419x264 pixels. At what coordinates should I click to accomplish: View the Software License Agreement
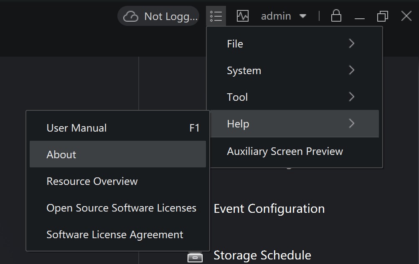[114, 234]
